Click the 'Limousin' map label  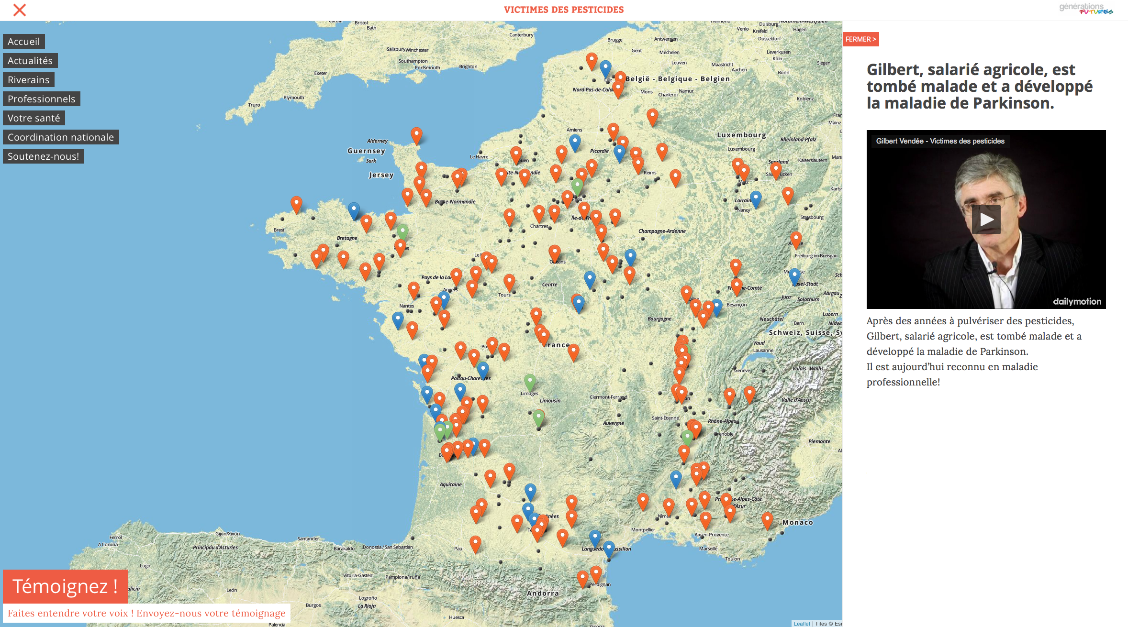550,401
